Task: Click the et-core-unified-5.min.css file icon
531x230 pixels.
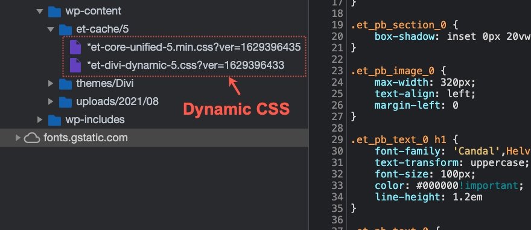Action: (75, 47)
